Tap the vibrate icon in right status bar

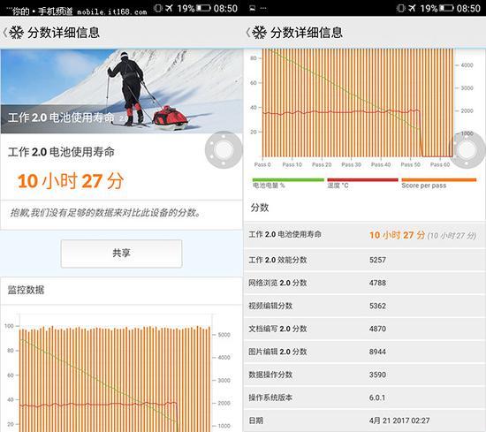401,8
